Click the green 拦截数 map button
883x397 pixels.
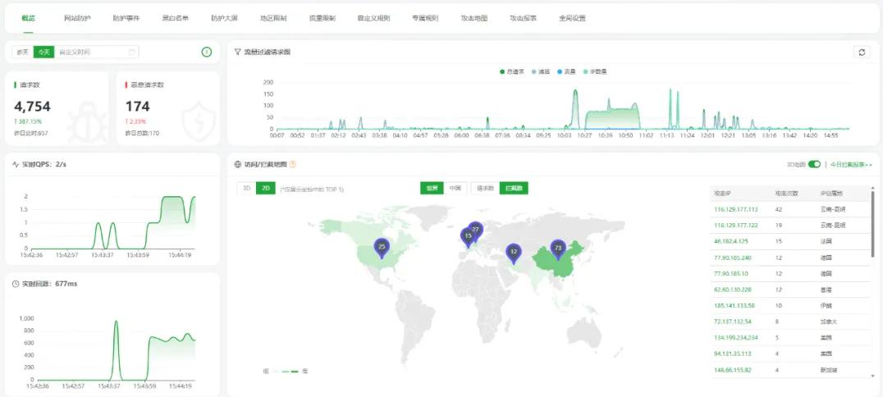pos(514,188)
